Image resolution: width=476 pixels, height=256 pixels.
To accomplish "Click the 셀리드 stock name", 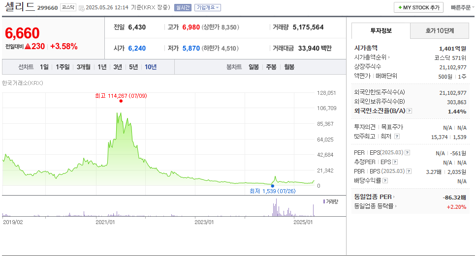I will point(20,7).
